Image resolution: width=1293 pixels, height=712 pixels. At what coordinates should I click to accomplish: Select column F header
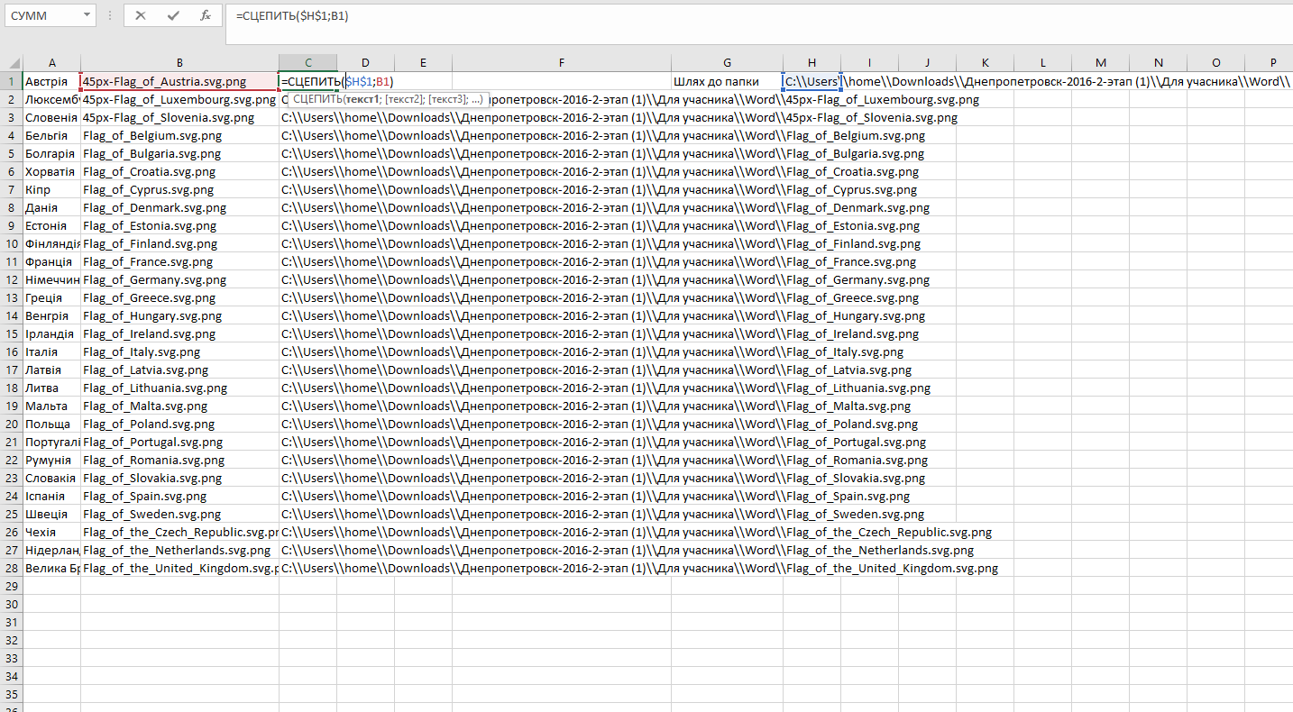[x=561, y=62]
